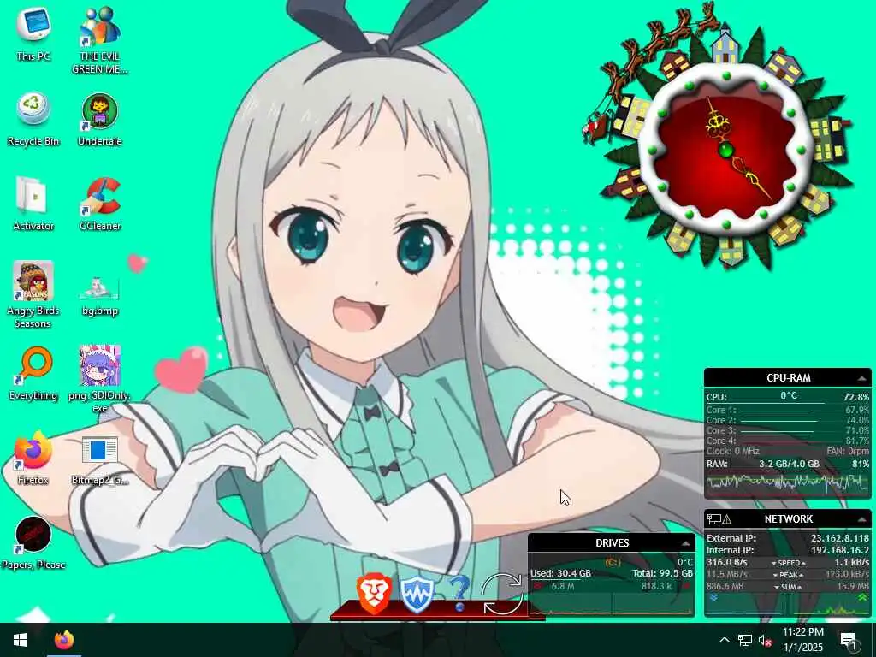Click the RAM percentage 81%
Image resolution: width=876 pixels, height=657 pixels.
(x=861, y=465)
